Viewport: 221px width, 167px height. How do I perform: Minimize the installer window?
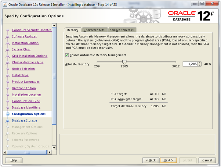(195, 4)
